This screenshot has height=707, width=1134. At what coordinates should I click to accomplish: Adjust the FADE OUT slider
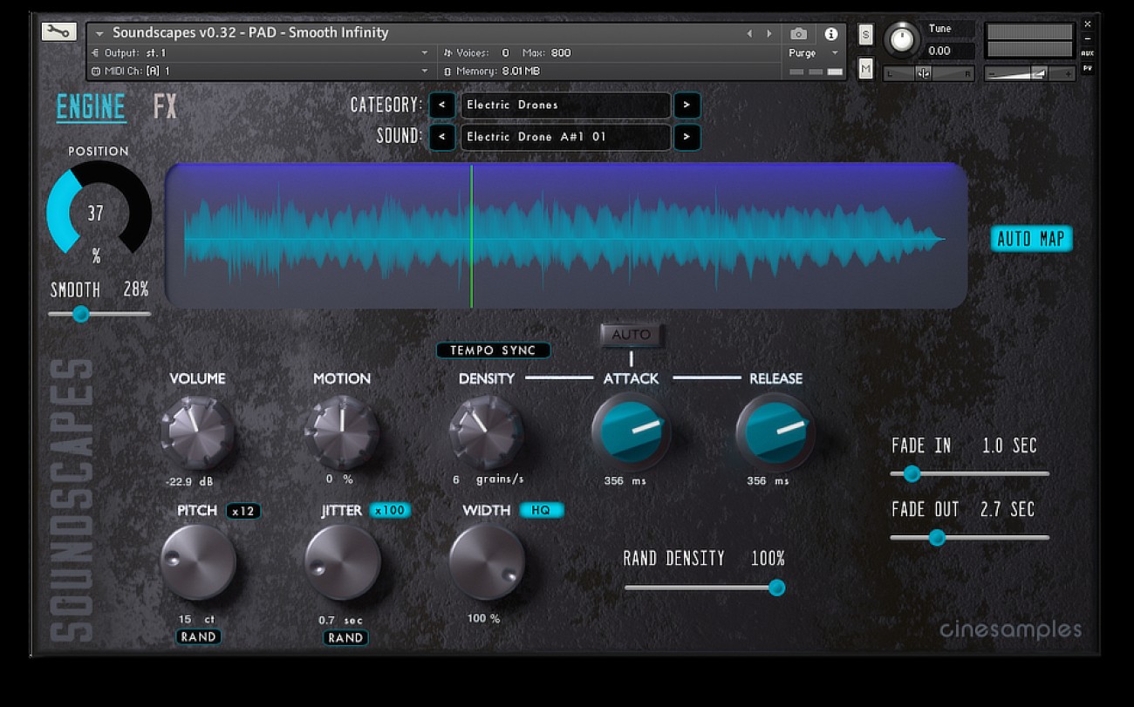(x=937, y=538)
